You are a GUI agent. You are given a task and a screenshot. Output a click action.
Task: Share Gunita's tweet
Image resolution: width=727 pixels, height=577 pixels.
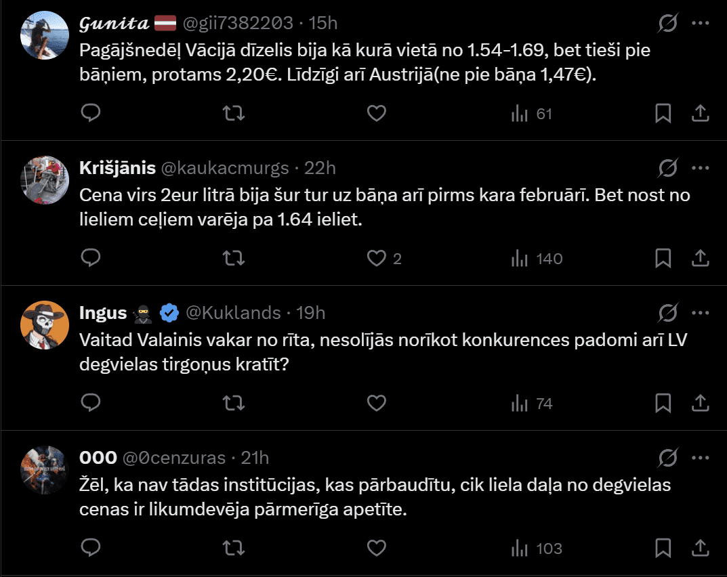[700, 113]
